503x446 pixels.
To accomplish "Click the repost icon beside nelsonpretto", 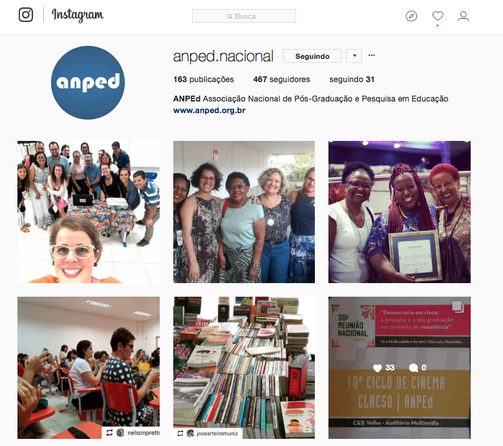I will 109,432.
